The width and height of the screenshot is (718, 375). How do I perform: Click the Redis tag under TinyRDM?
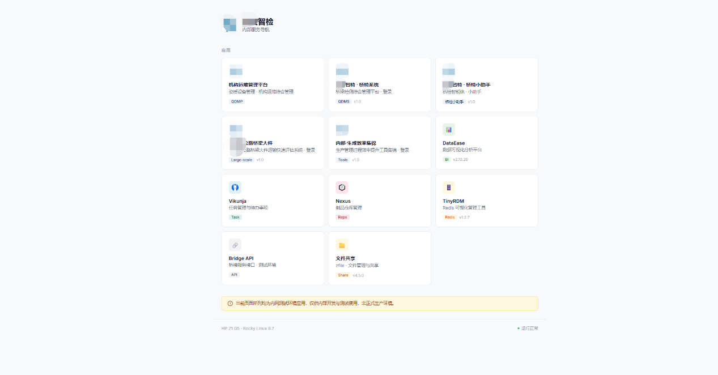click(450, 217)
